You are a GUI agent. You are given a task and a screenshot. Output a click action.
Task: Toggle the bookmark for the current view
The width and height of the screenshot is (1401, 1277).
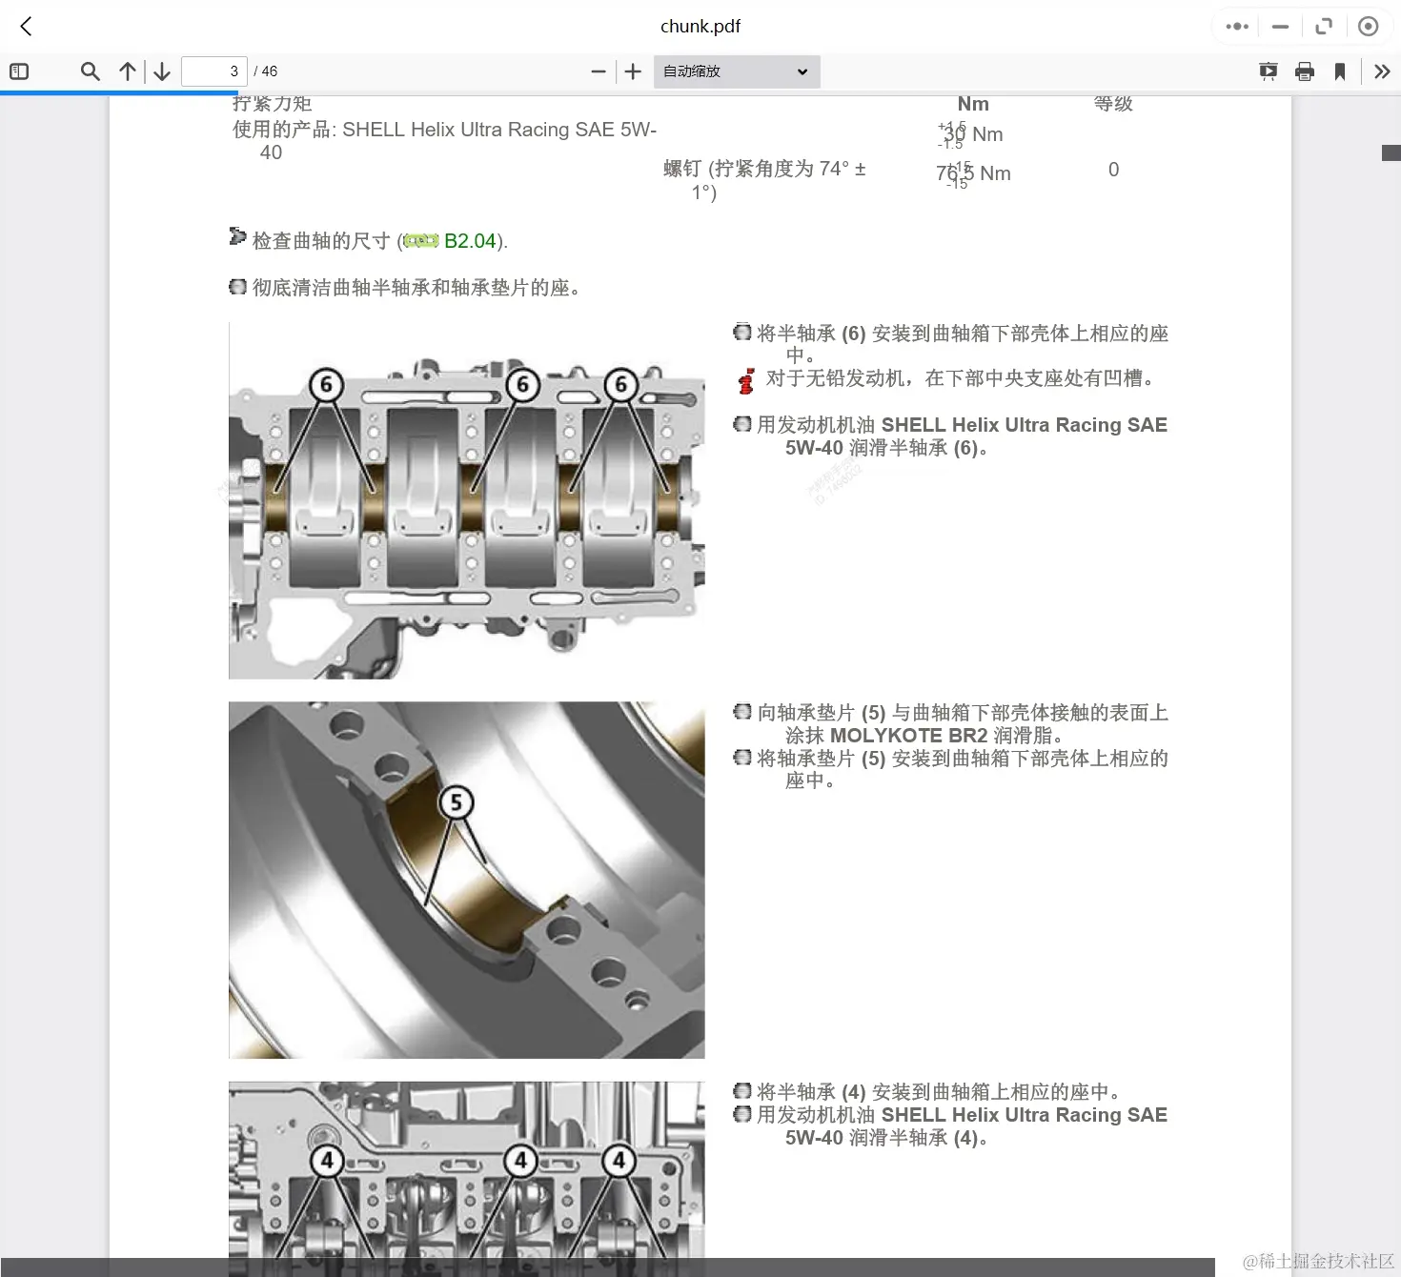[1341, 71]
